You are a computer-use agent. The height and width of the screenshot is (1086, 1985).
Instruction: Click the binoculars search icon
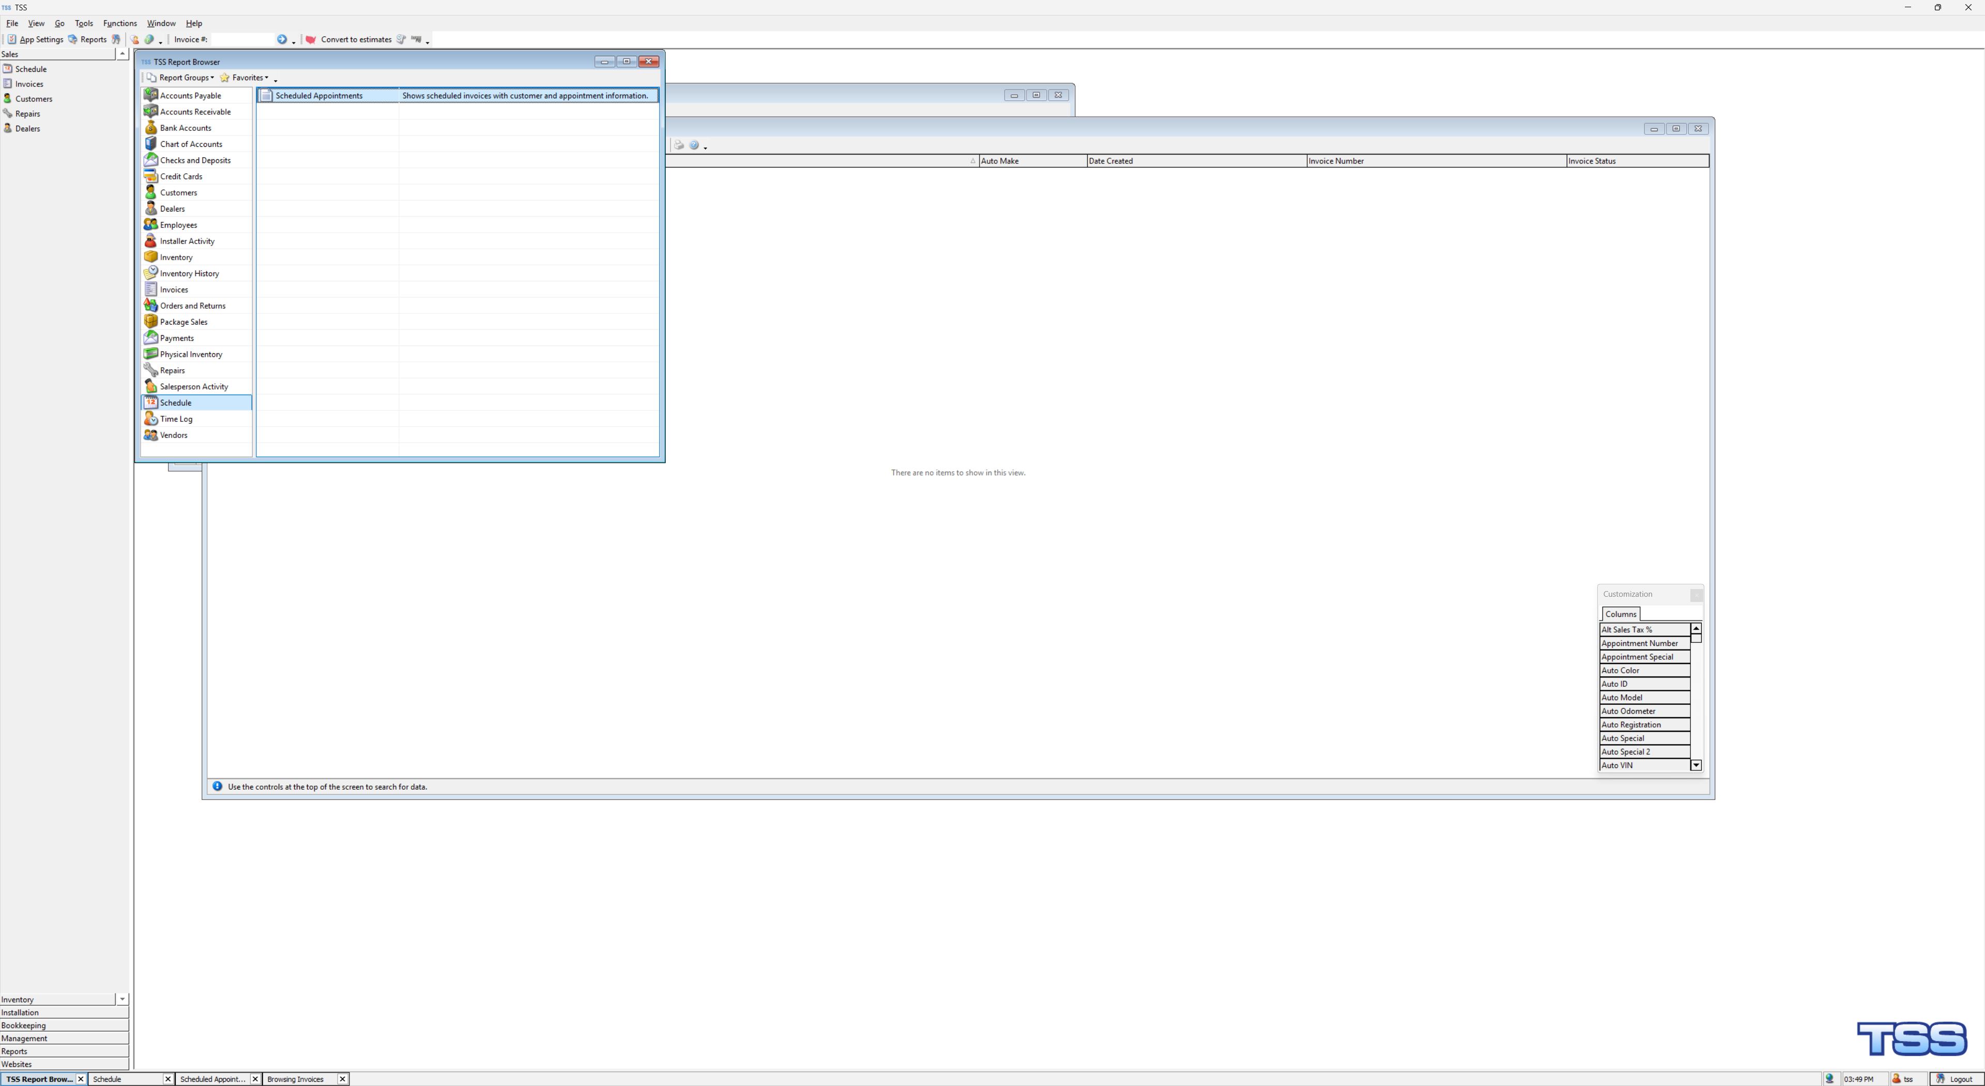coord(116,39)
